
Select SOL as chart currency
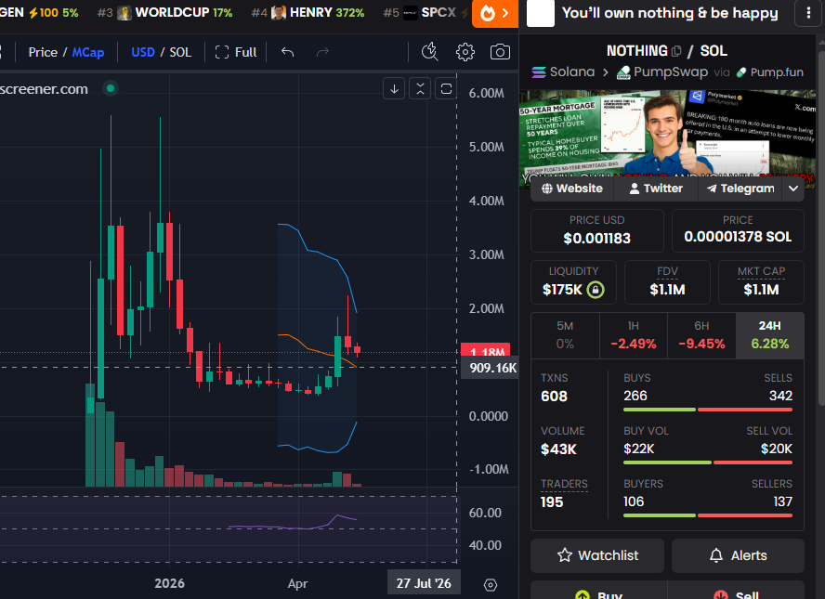coord(180,52)
